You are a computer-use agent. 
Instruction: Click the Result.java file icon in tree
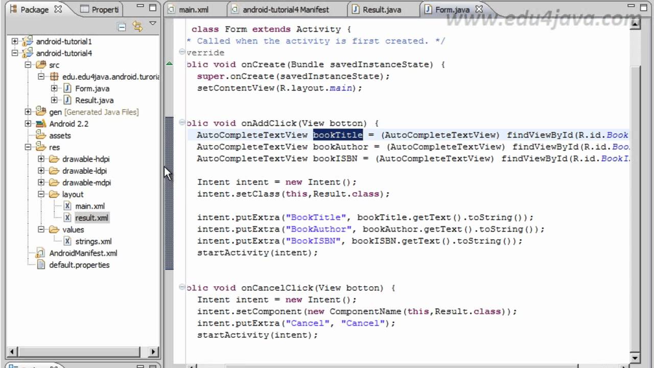[67, 100]
